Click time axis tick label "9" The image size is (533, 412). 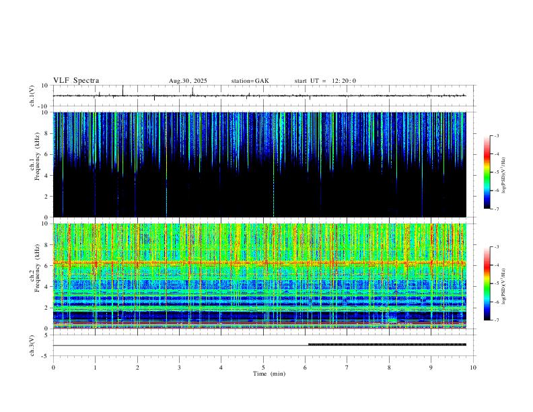coord(431,368)
